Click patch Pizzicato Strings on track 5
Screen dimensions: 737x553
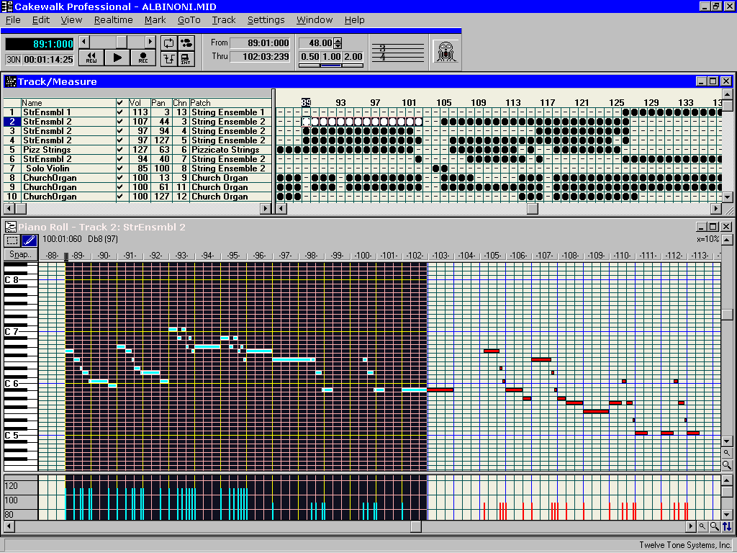[225, 150]
